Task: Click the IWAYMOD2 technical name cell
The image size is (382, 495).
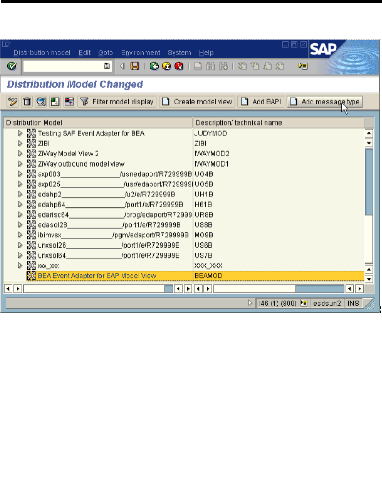Action: click(x=212, y=154)
